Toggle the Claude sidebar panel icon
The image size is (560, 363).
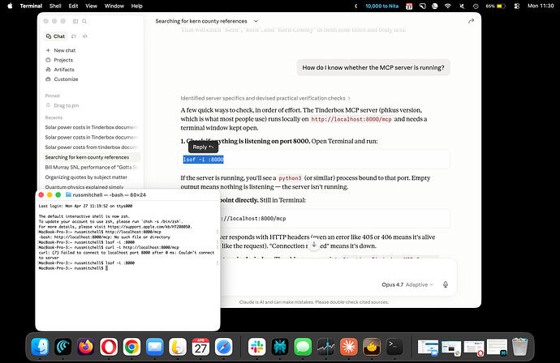pos(75,21)
